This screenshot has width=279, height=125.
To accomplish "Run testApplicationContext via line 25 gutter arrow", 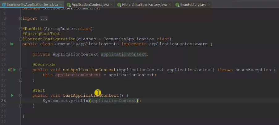I will click(12, 95).
